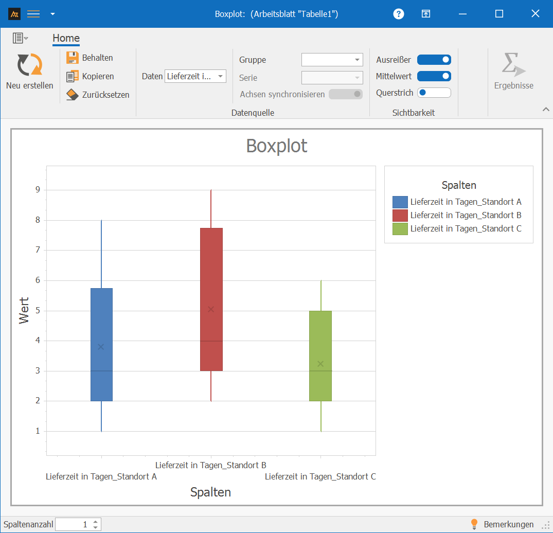Click the ribbon display options icon
Viewport: 553px width, 533px height.
click(426, 14)
